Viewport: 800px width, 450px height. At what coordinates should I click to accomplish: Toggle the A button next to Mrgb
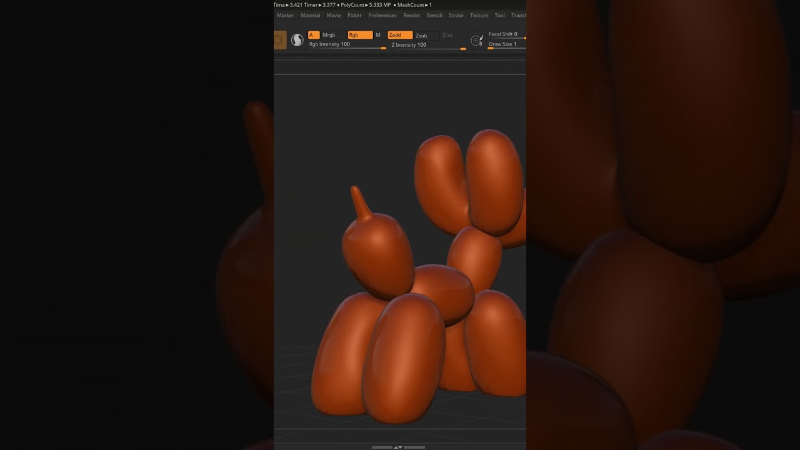[313, 35]
